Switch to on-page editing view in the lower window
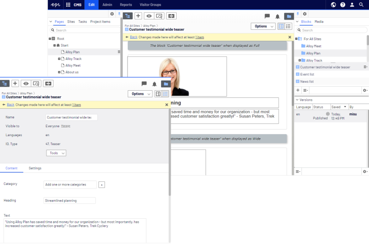Viewport: 369px width, 252px height. pyautogui.click(x=158, y=94)
